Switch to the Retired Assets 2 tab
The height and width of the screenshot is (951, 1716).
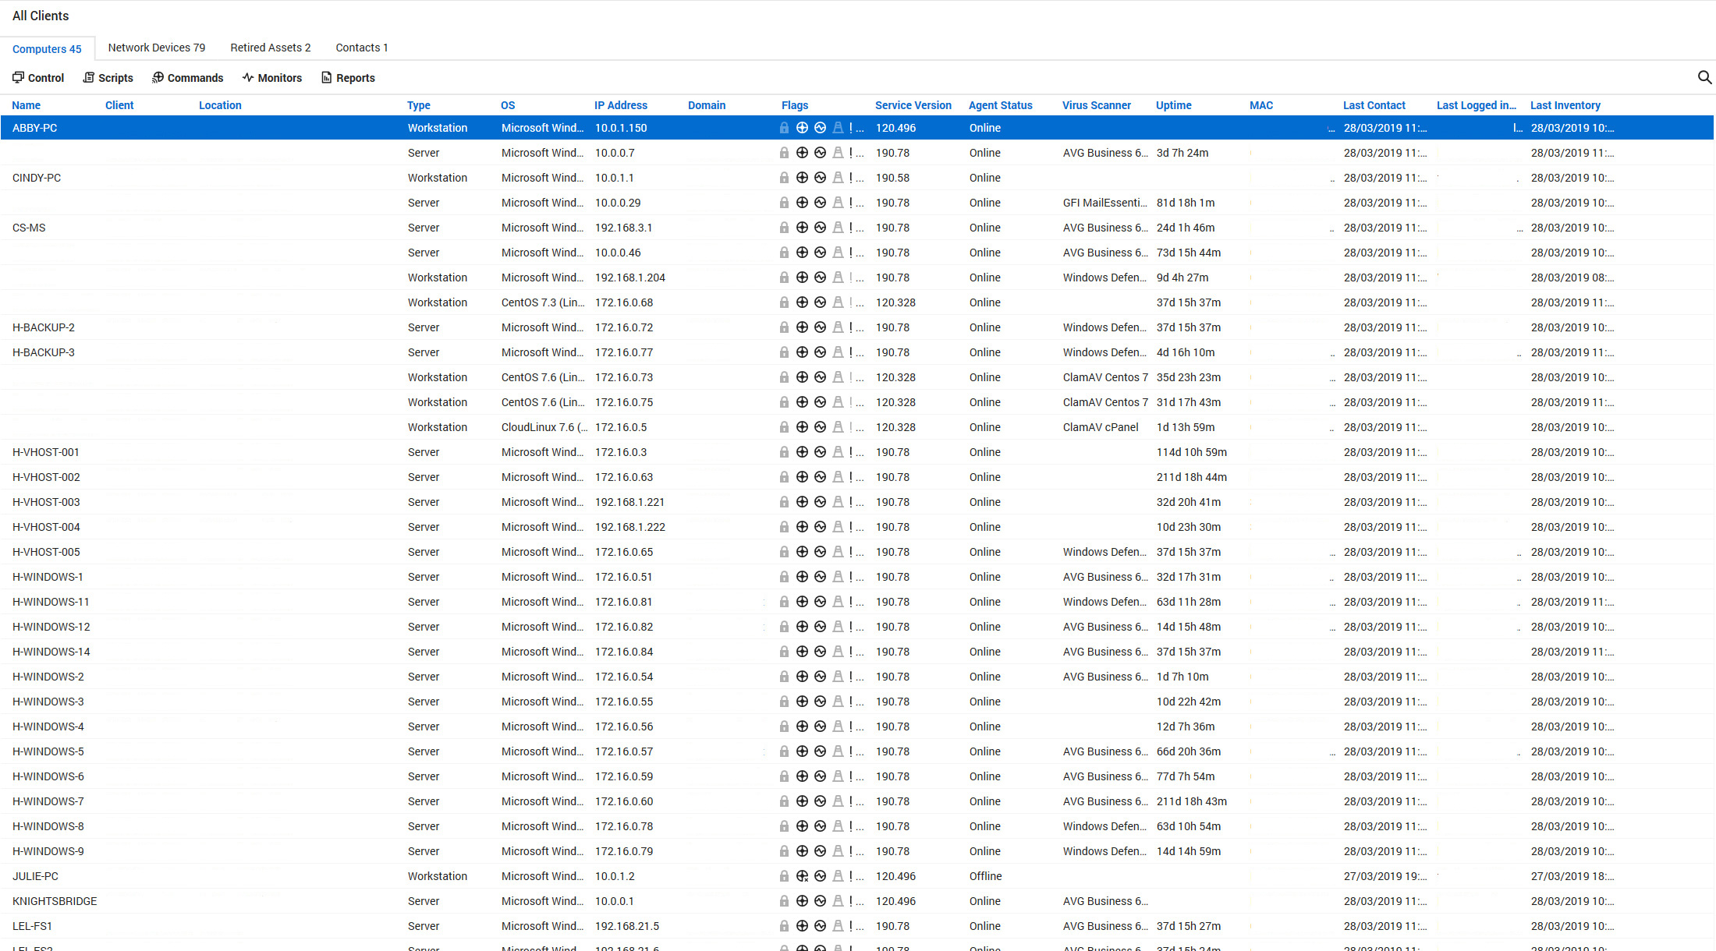pos(271,48)
